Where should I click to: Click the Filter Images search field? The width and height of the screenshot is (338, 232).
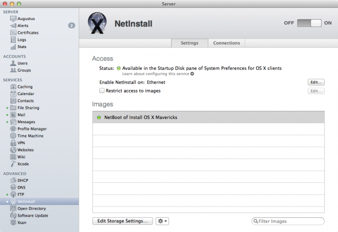pos(288,221)
